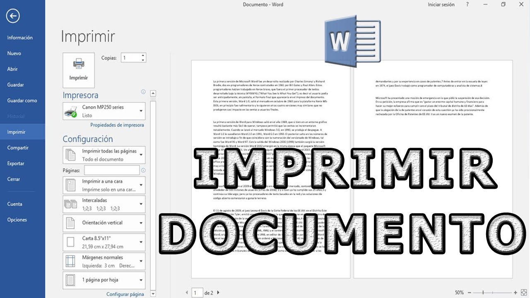Click the normal margins icon
530x298 pixels.
point(71,261)
